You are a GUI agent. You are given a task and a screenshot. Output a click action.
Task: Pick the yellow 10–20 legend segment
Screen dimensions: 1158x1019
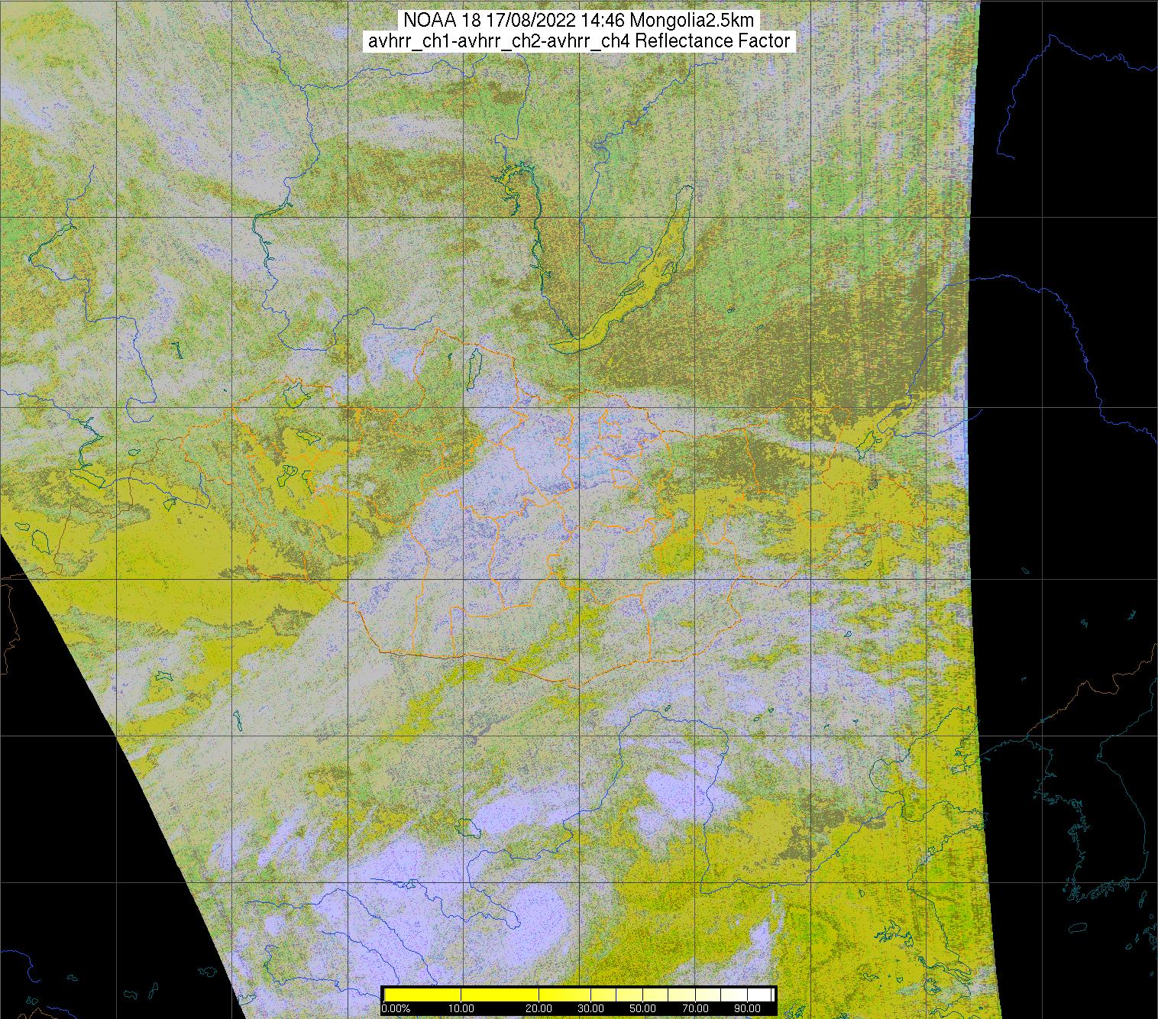coord(500,995)
